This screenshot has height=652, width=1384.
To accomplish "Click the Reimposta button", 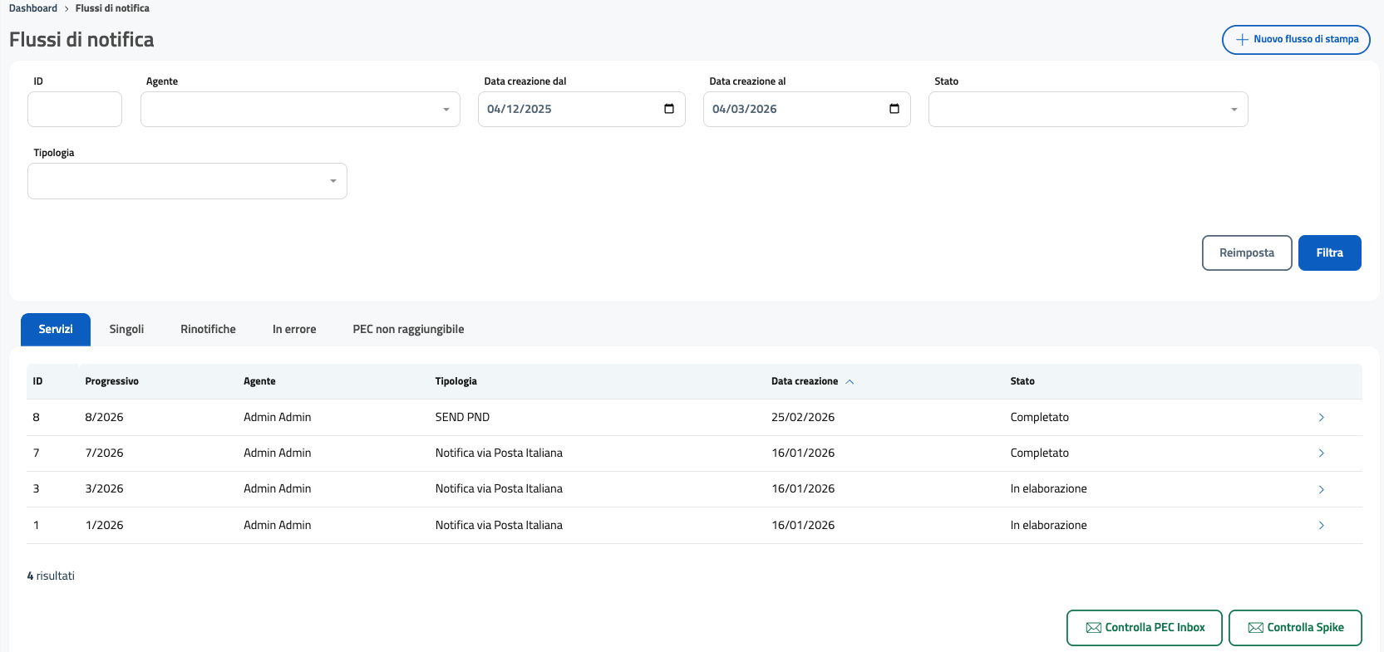I will coord(1246,253).
